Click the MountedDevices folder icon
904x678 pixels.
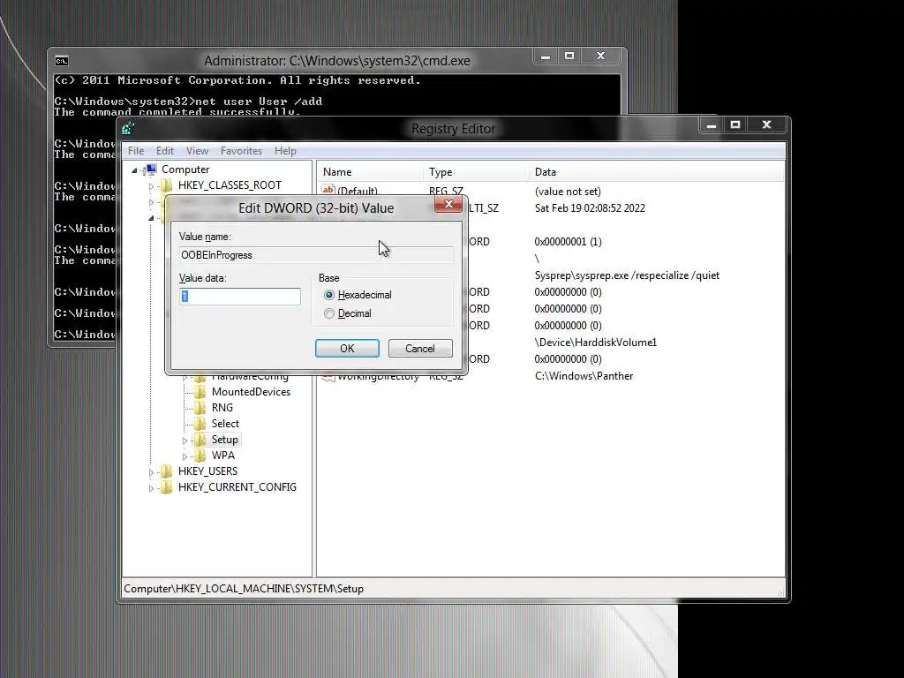click(200, 391)
